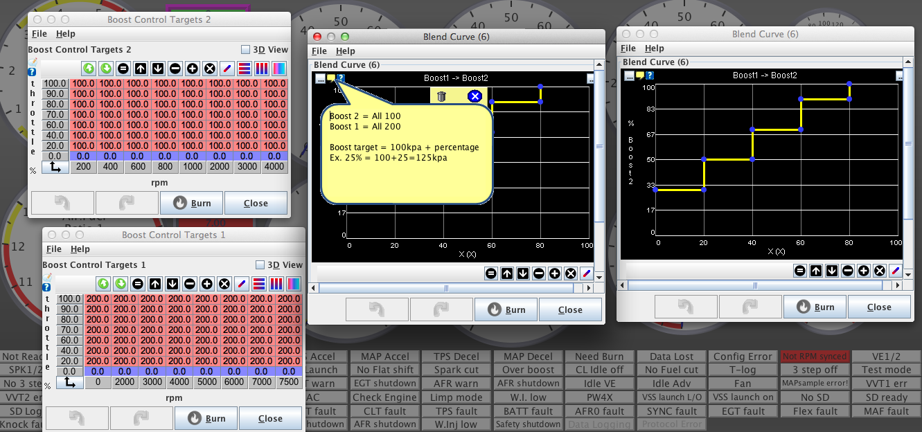Open the speech-bubble note icon in right Blend Curve

639,75
